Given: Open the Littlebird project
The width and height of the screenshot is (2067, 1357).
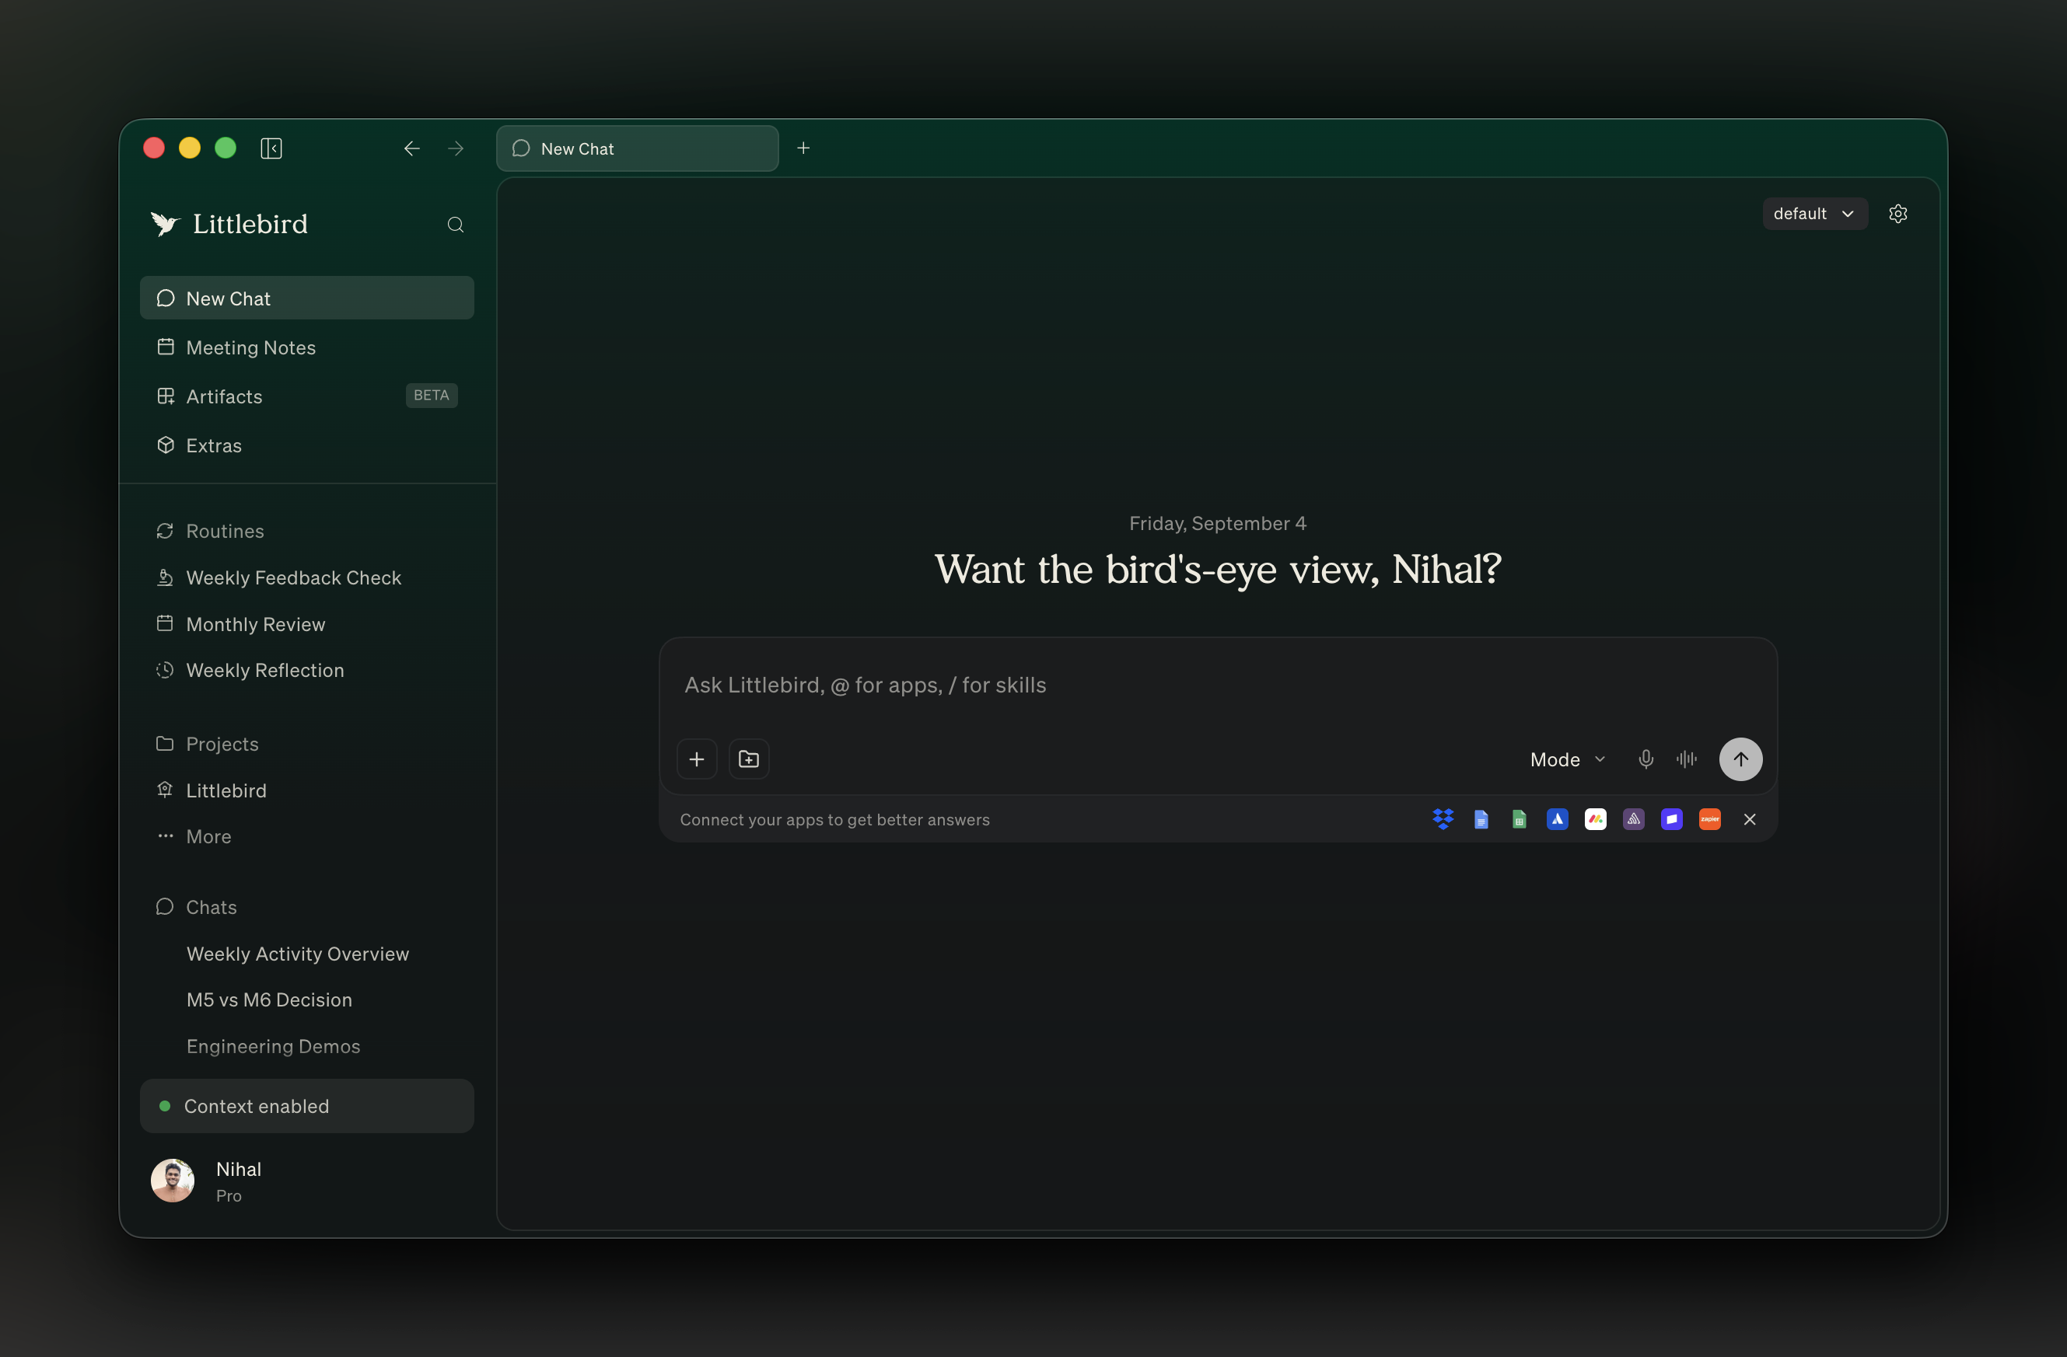Looking at the screenshot, I should pos(306,791).
